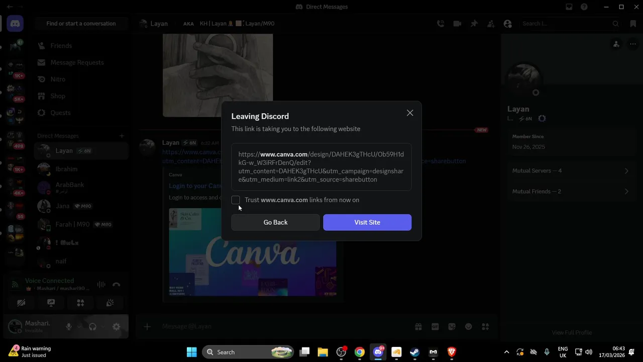The width and height of the screenshot is (643, 362).
Task: Open the Farah | M90 direct message
Action: coord(81,224)
